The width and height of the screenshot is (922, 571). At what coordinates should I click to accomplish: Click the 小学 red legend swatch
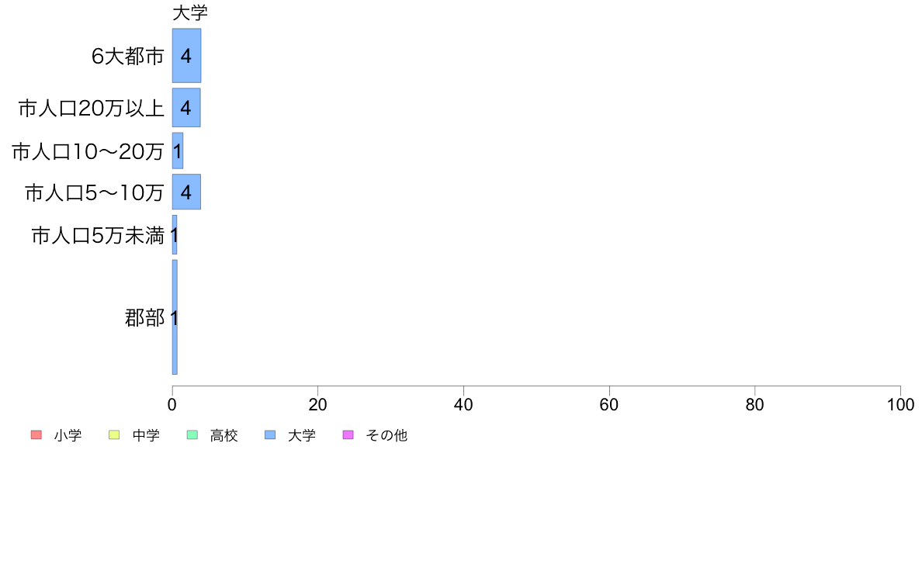coord(36,434)
